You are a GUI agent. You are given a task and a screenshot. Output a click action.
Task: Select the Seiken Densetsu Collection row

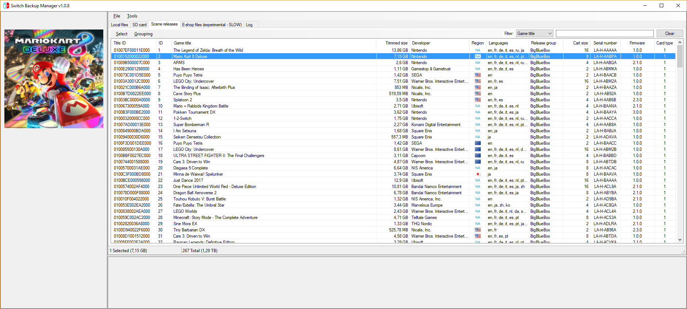tap(393, 137)
